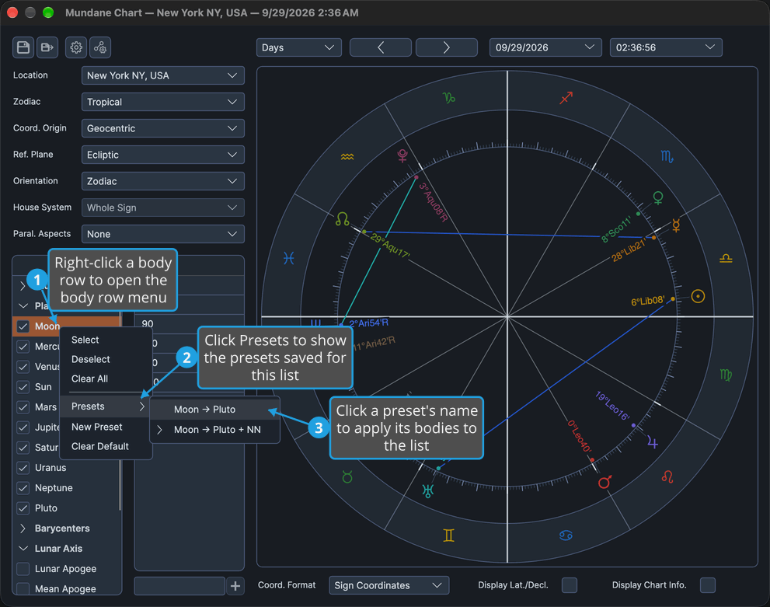Open the Orientation dropdown

point(162,181)
